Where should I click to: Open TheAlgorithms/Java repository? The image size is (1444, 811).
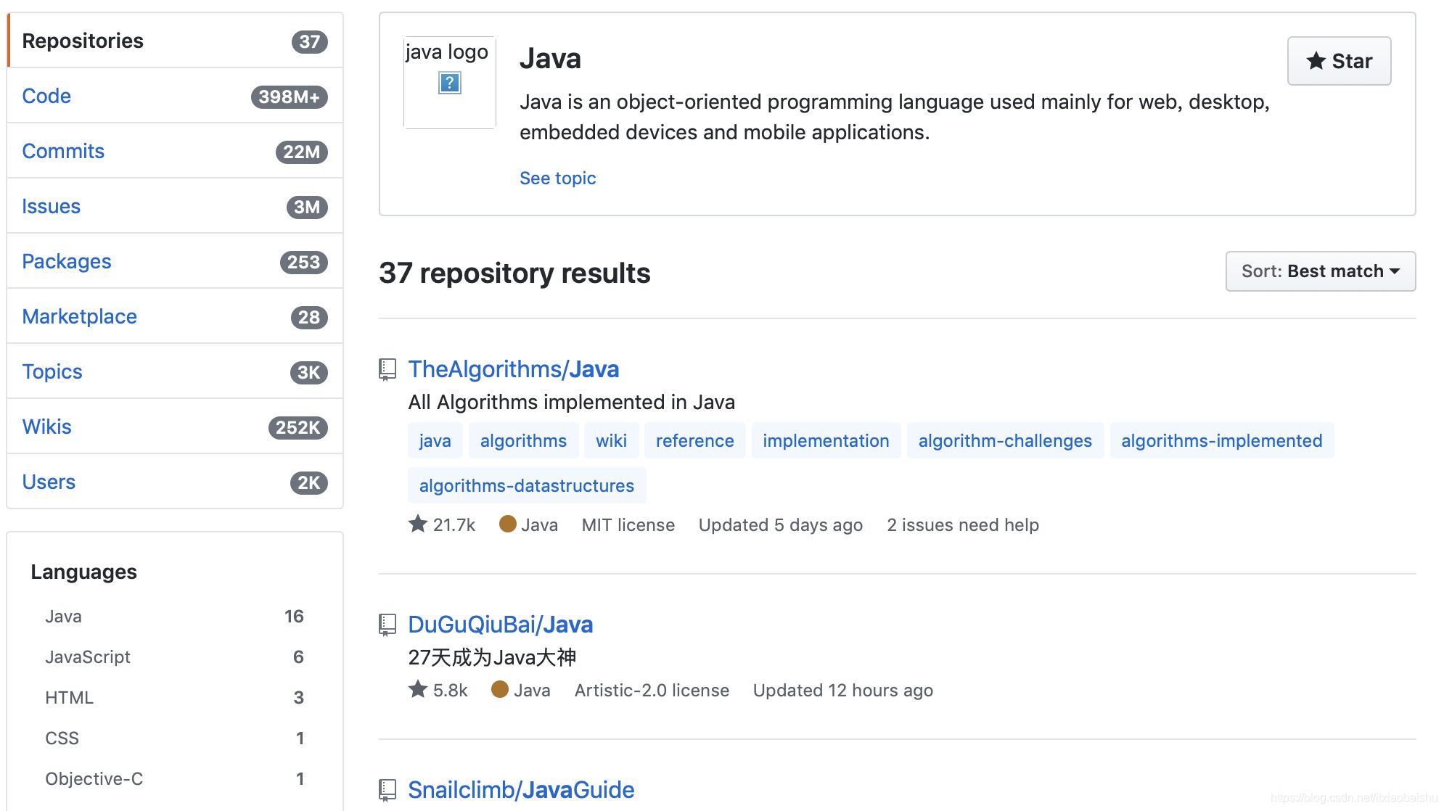513,369
